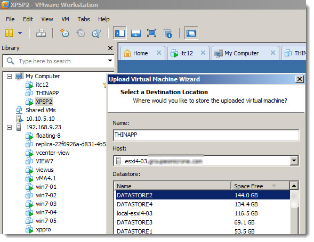Screen dimensions: 314x242
Task: Sort datastores by Name column header
Action: click(173, 186)
